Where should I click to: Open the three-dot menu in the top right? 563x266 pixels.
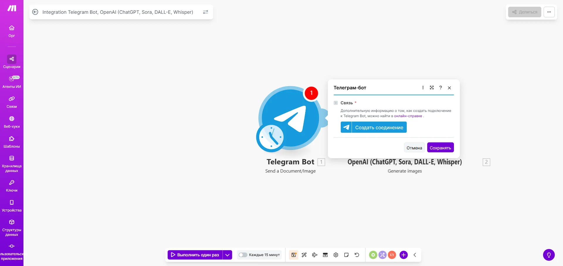(549, 12)
